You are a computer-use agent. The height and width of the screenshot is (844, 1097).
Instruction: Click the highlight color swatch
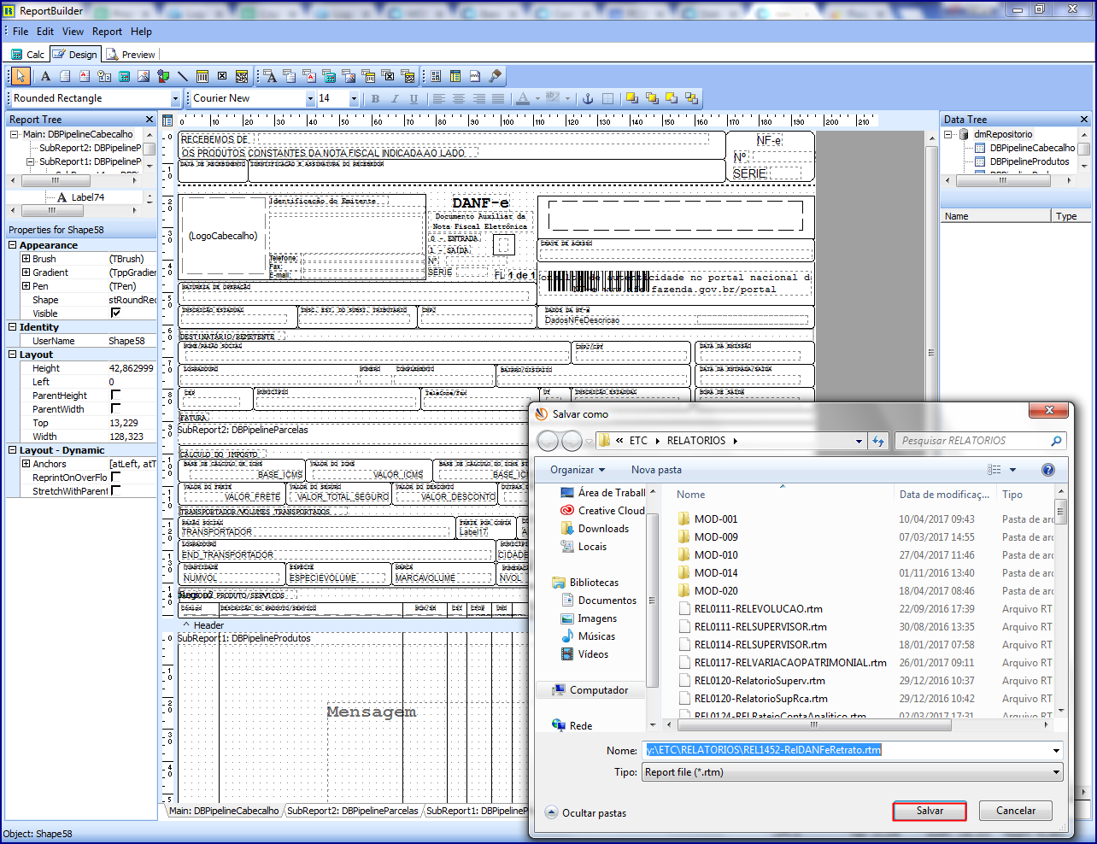click(x=553, y=98)
